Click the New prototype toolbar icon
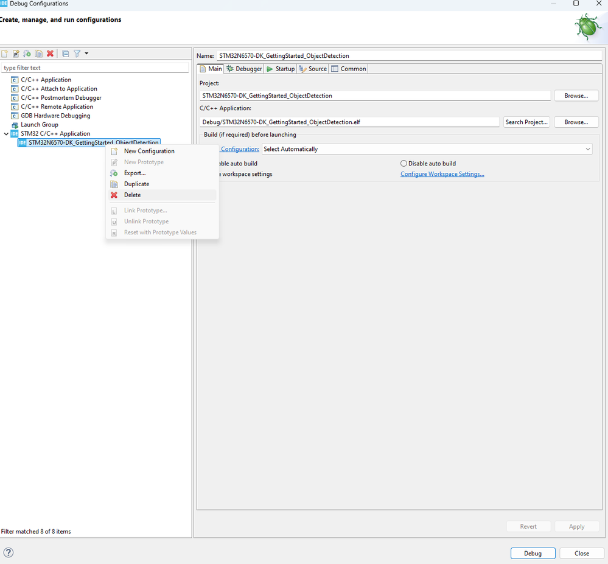The width and height of the screenshot is (608, 564). click(x=16, y=54)
